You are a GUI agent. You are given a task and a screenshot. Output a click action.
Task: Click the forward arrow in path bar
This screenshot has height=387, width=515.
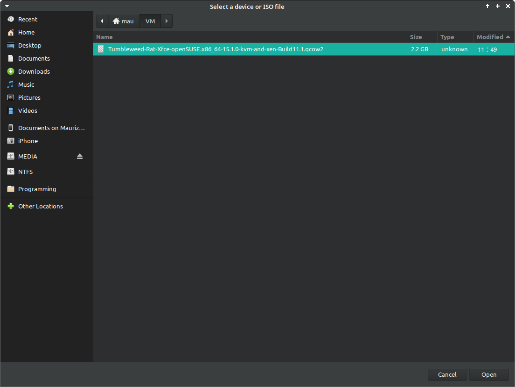pyautogui.click(x=167, y=21)
